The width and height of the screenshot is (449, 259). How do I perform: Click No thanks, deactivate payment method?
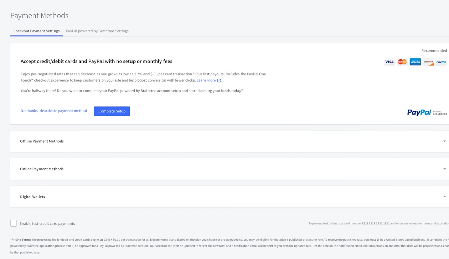pyautogui.click(x=54, y=111)
